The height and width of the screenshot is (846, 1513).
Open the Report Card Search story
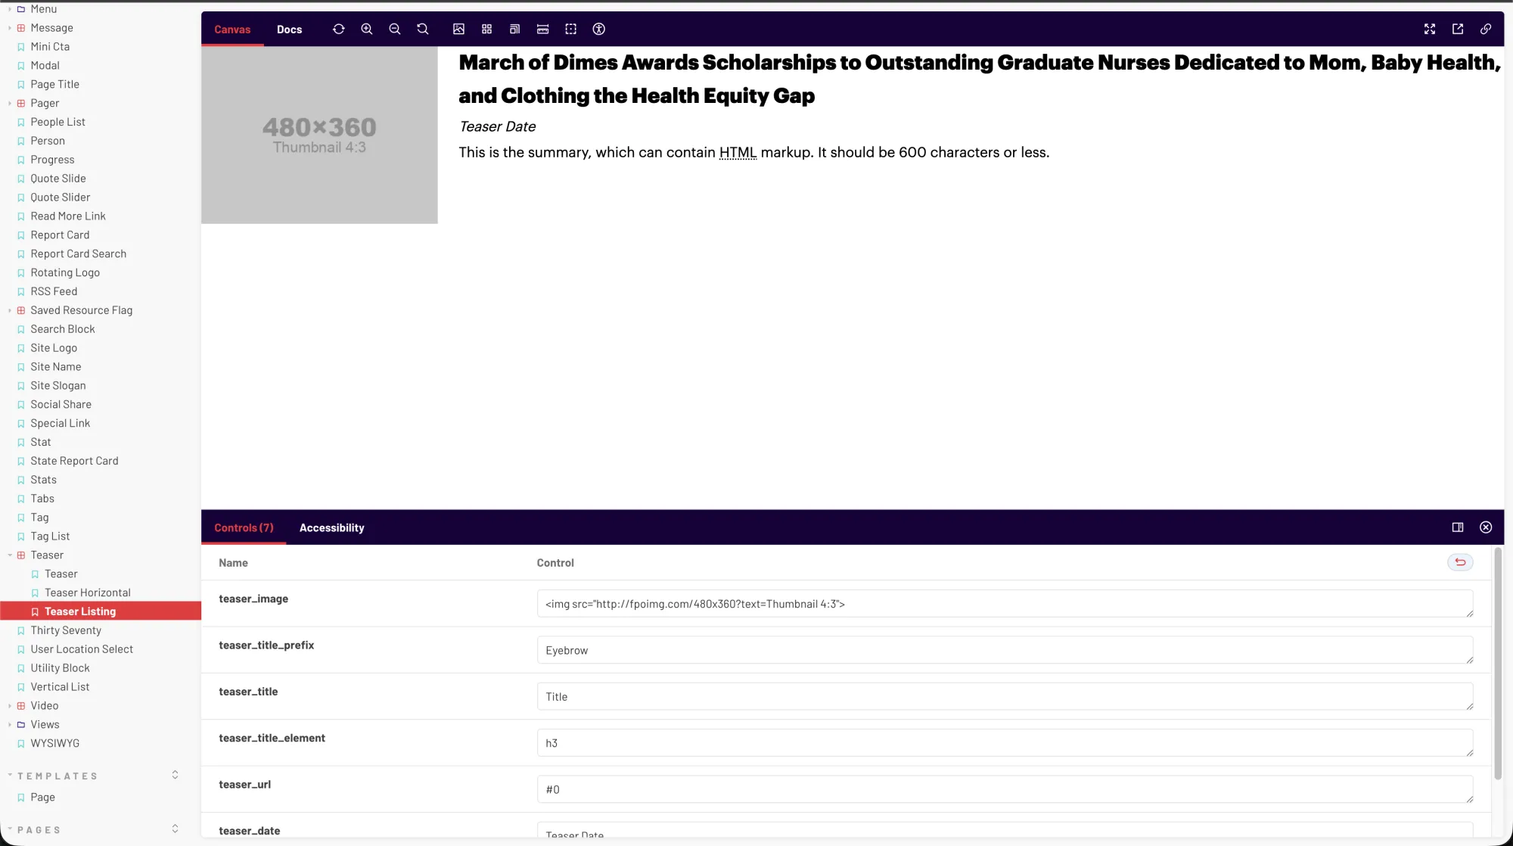(79, 253)
